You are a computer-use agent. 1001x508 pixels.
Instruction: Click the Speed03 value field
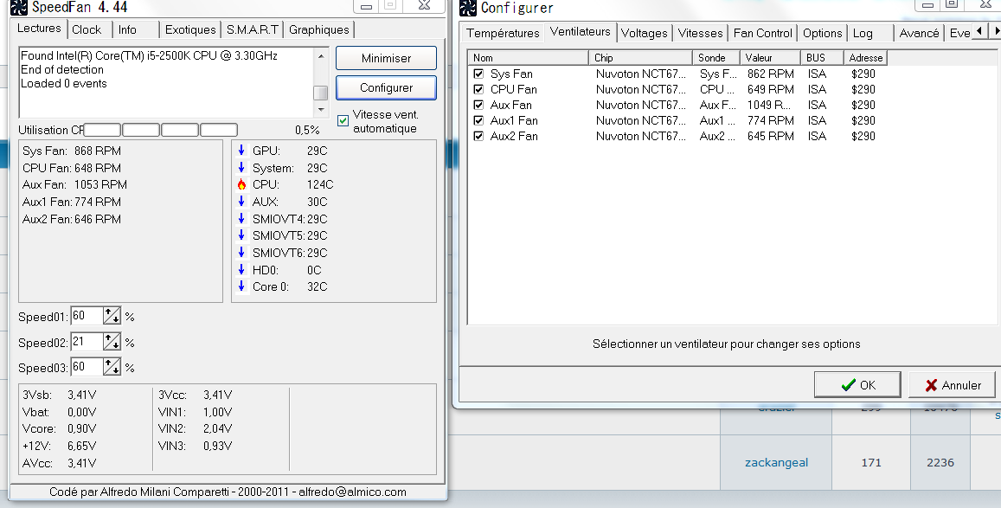[x=86, y=368]
